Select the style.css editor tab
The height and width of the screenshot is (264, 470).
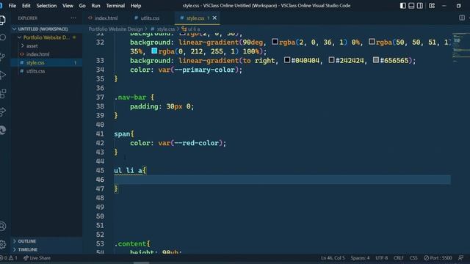(x=195, y=18)
